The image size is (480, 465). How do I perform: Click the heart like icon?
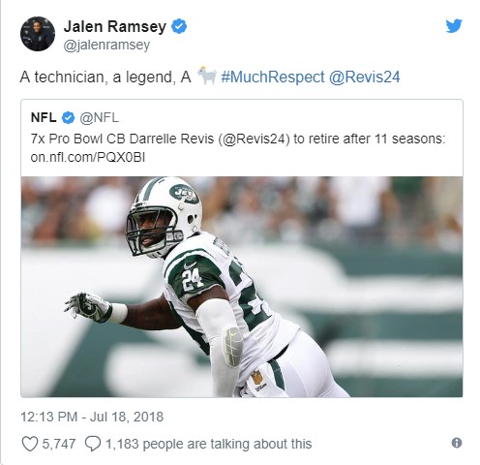coord(30,444)
